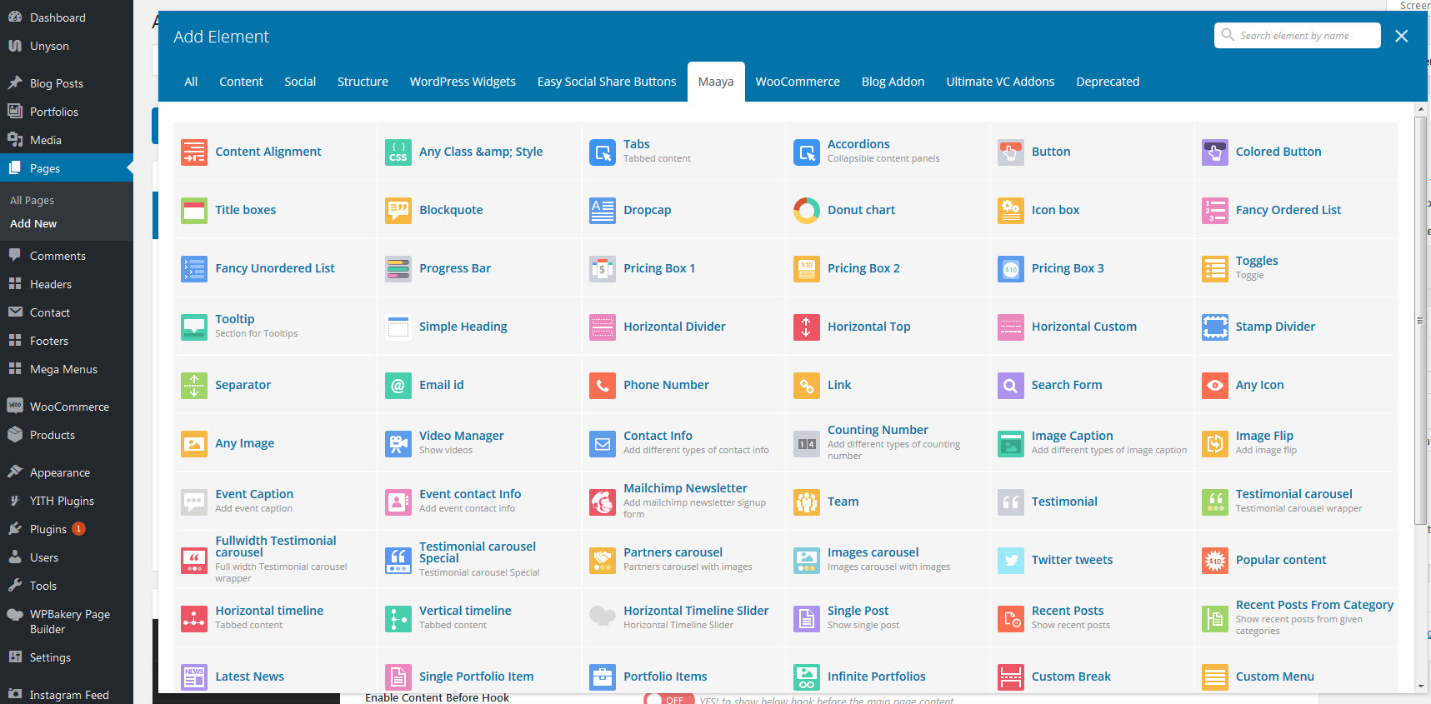Viewport: 1431px width, 704px height.
Task: Add the Horizontal Top icon
Action: pos(807,327)
